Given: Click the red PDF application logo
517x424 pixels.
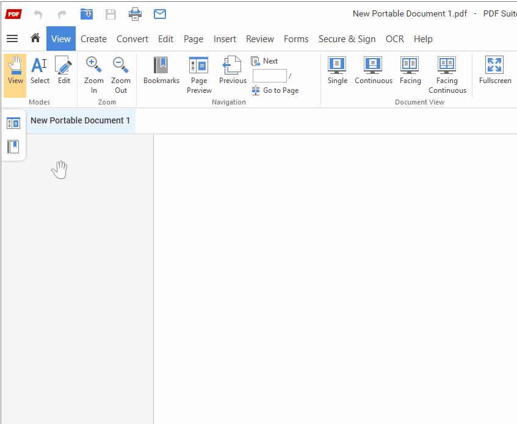Looking at the screenshot, I should pos(13,14).
